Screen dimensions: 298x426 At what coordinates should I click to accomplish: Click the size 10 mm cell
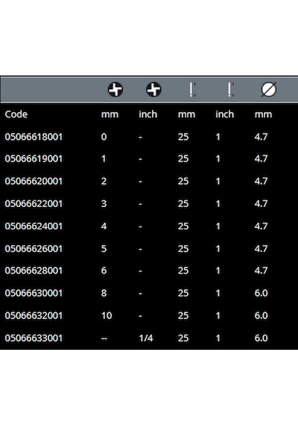coord(107,315)
